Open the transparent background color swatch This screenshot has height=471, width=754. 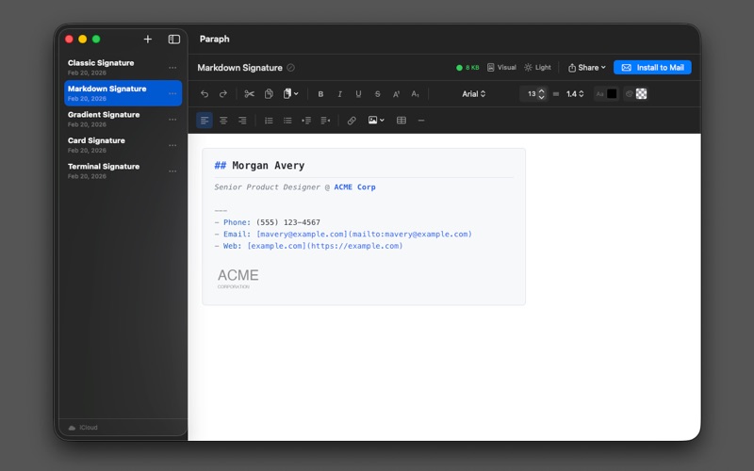click(641, 94)
